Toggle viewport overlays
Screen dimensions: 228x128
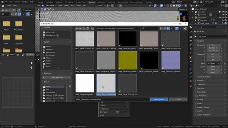pyautogui.click(x=161, y=6)
